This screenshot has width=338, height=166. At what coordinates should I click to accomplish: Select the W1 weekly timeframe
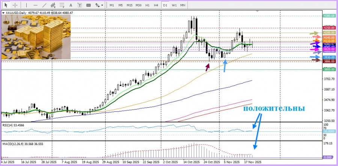pos(174,5)
